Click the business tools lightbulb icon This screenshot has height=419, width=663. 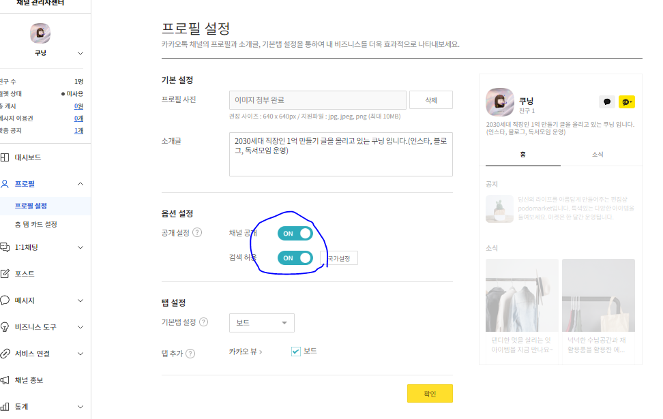pos(5,327)
